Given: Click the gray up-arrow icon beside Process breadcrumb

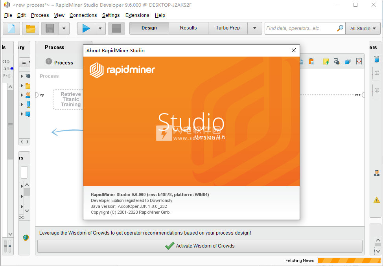Looking at the screenshot, I should 49,61.
